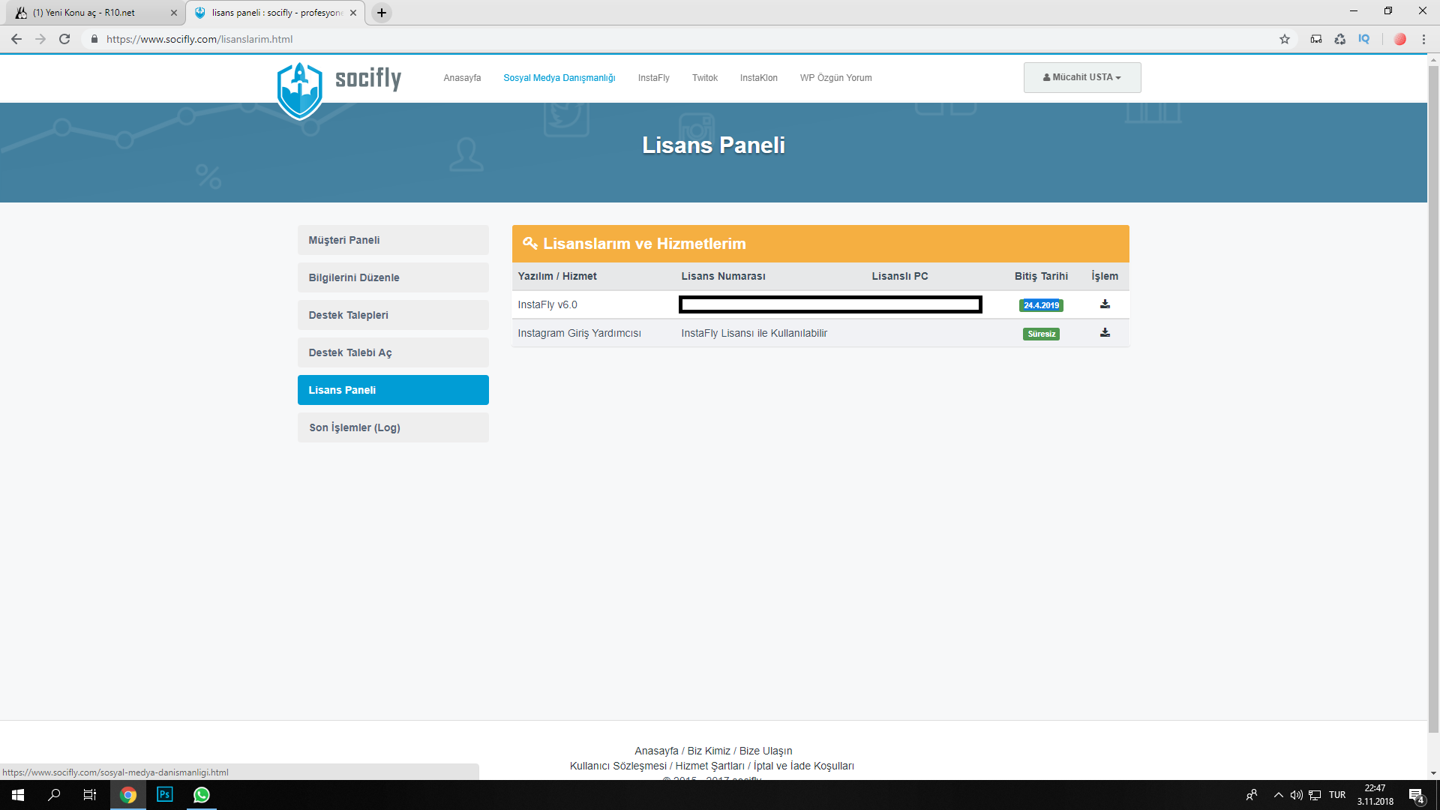
Task: Click the Biz Kimiz footer link
Action: 709,751
